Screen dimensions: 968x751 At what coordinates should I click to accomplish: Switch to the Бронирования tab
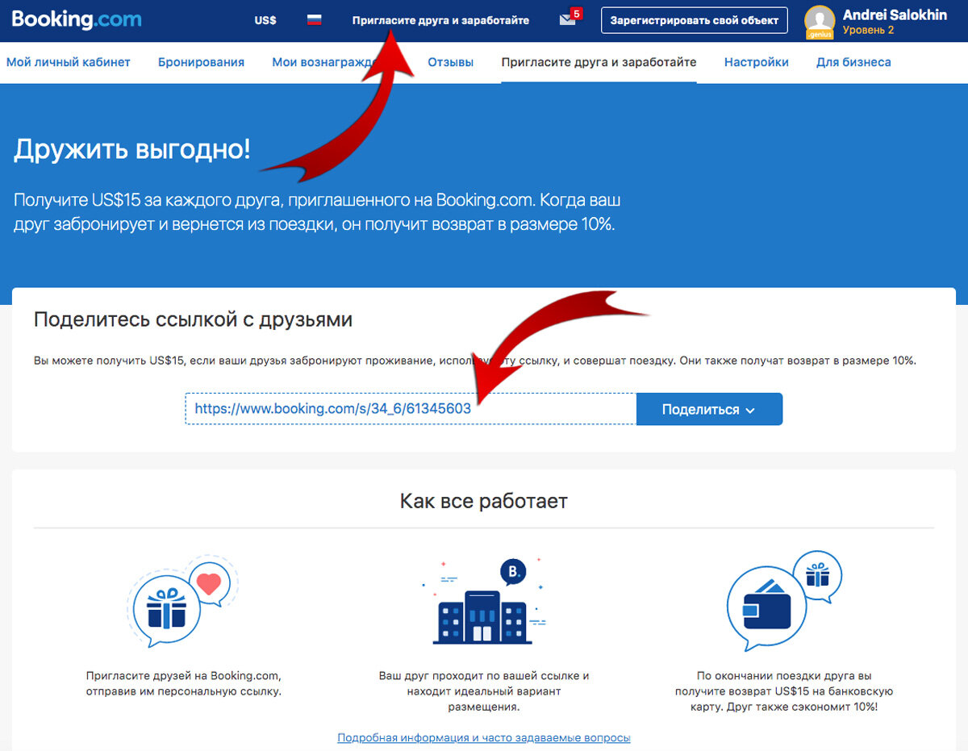pos(201,62)
